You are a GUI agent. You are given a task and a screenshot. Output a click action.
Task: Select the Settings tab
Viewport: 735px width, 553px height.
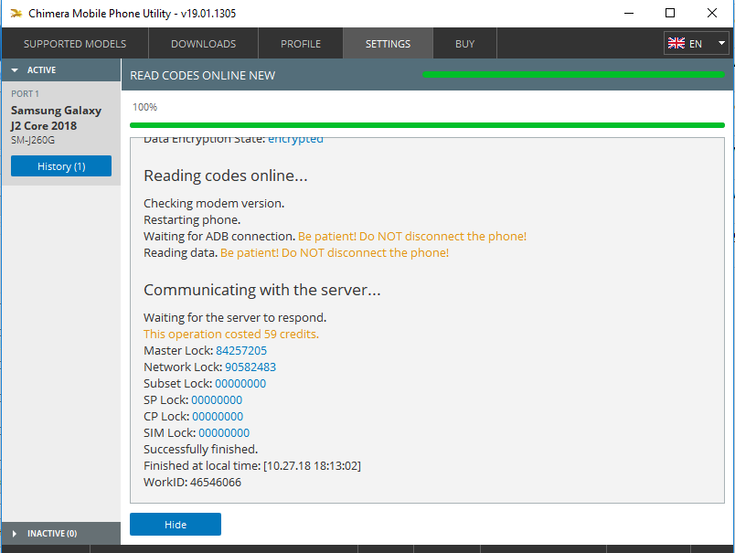[x=388, y=44]
